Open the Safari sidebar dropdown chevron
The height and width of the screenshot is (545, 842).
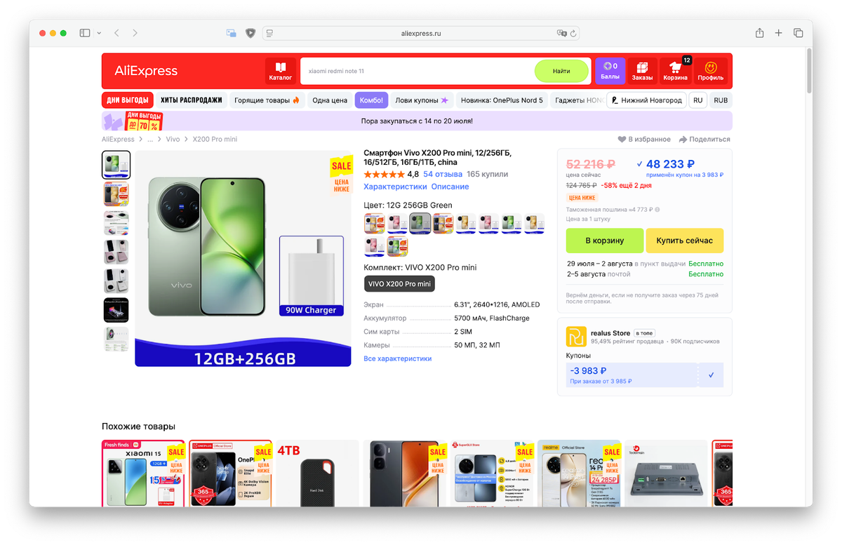99,33
